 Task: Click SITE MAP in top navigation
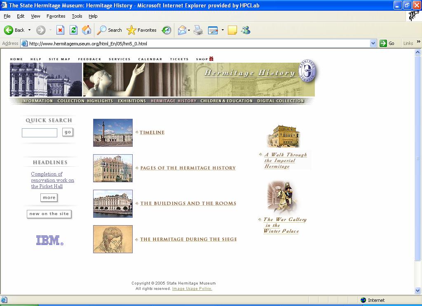point(59,59)
